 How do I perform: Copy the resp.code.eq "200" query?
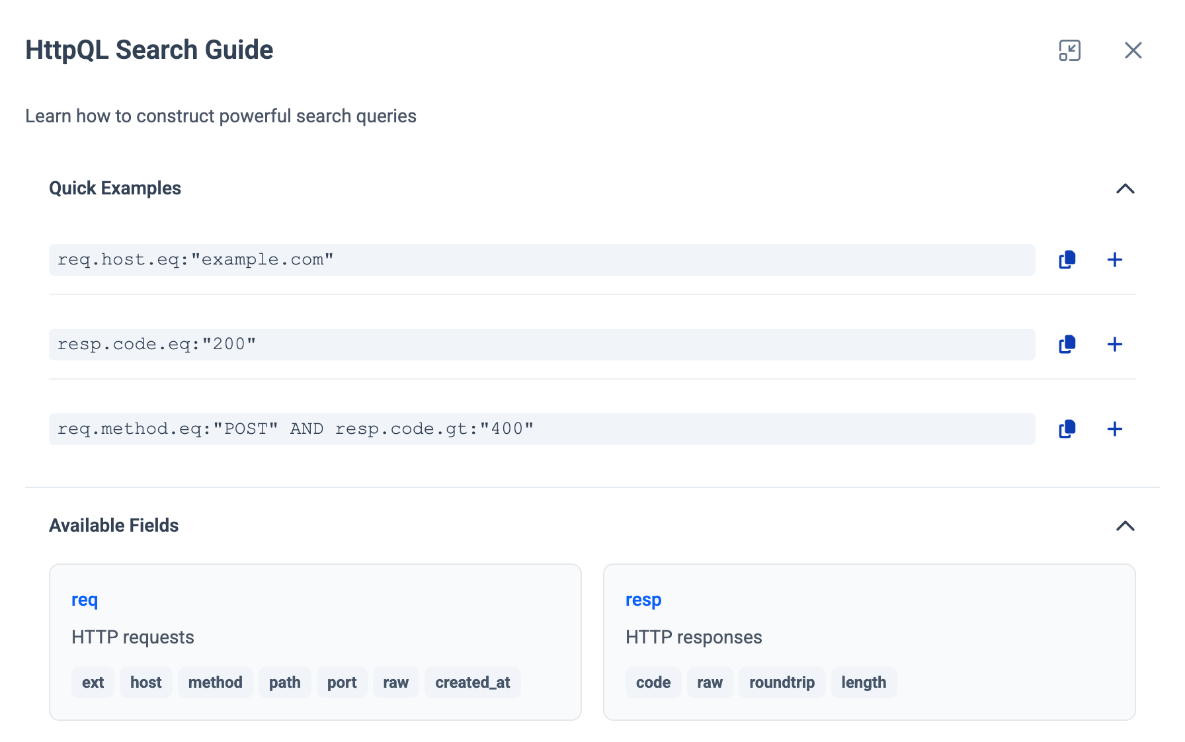pos(1067,345)
